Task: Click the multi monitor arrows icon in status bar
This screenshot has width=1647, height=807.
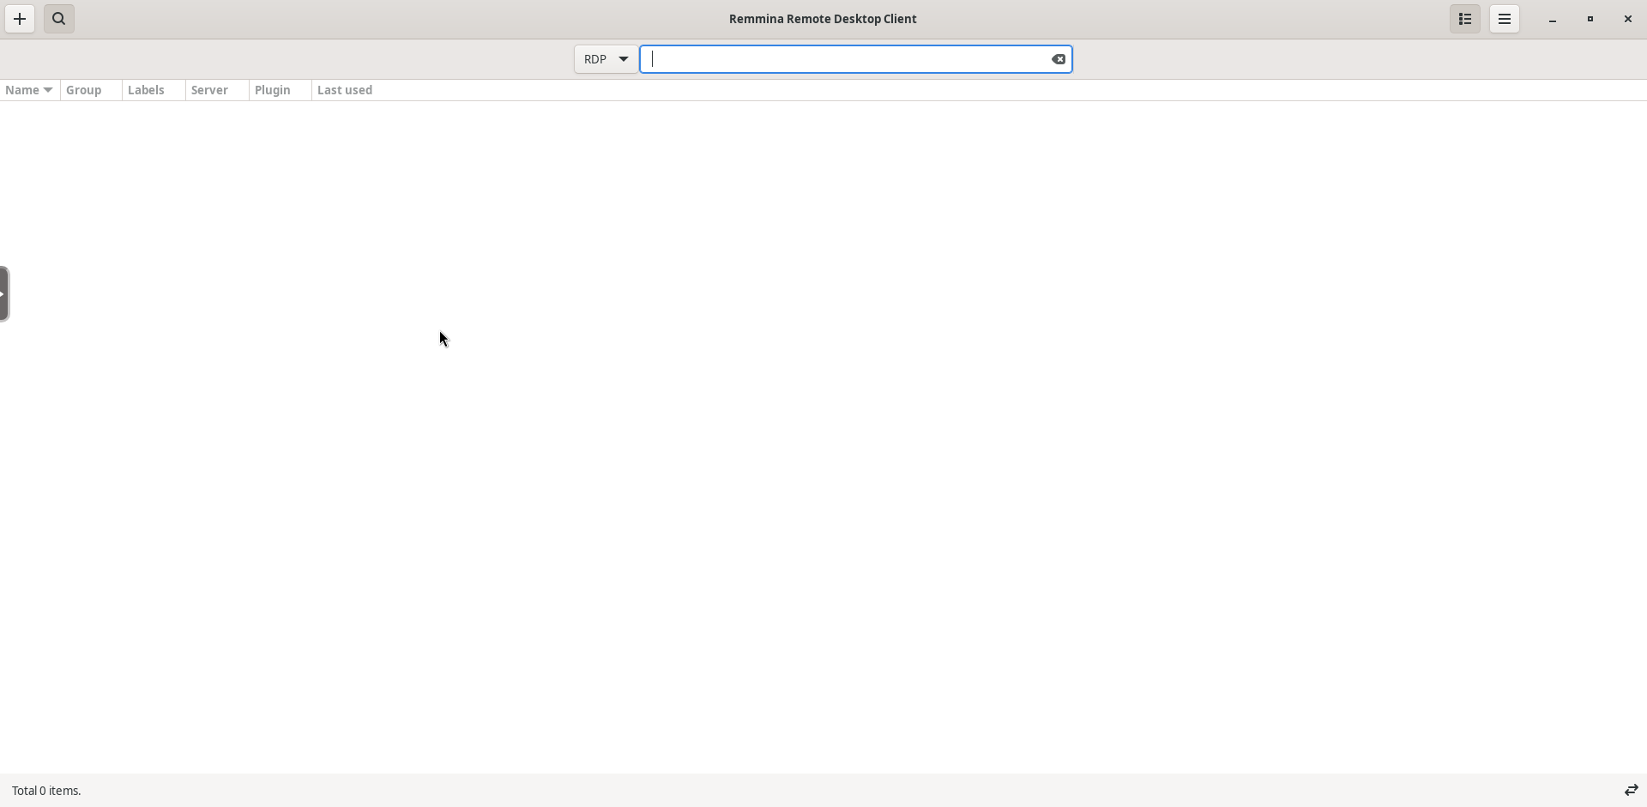Action: tap(1631, 791)
